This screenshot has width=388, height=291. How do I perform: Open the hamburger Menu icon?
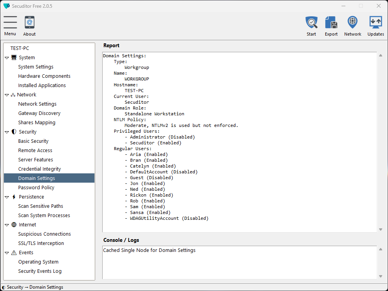[10, 22]
